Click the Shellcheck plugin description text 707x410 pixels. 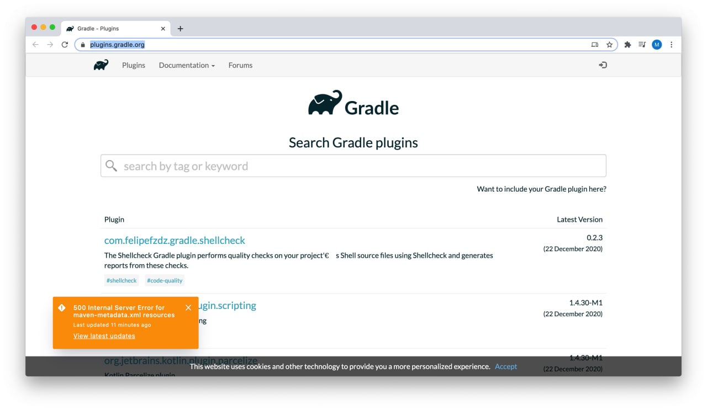[x=299, y=260]
